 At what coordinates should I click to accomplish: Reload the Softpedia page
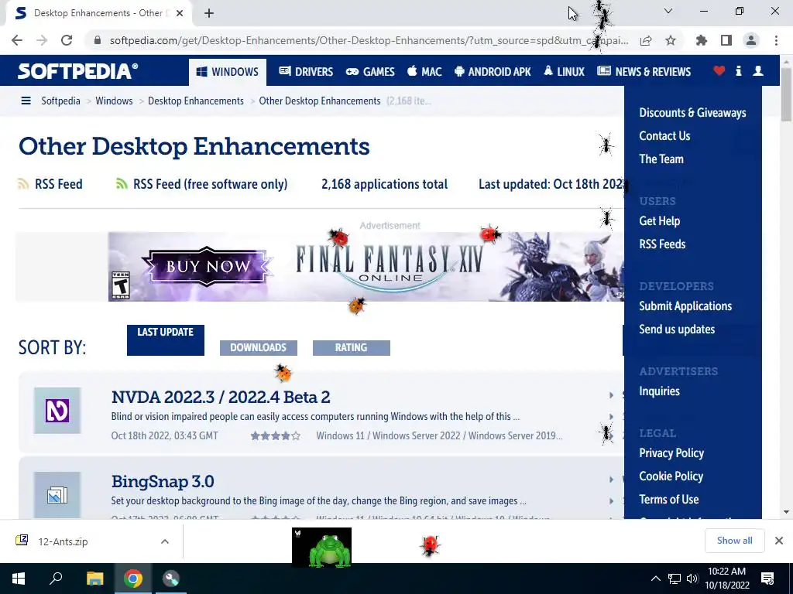tap(67, 40)
